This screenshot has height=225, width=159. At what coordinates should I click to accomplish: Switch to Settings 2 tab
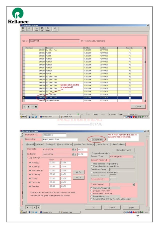tap(51, 144)
